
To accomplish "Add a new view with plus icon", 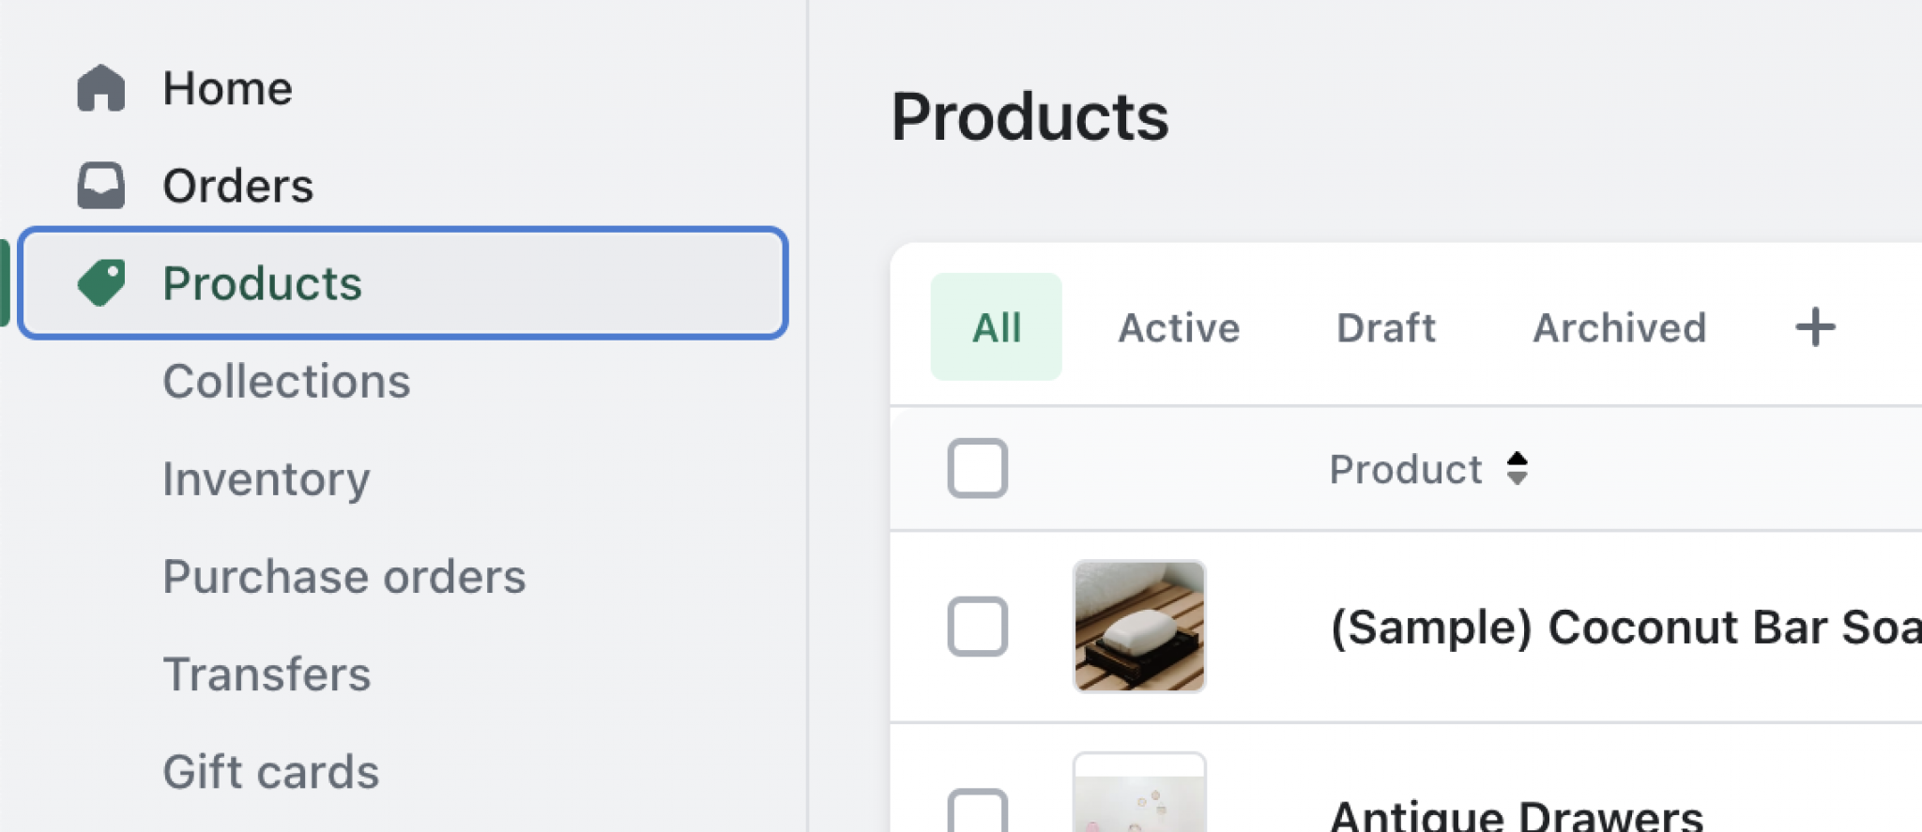I will pos(1815,327).
